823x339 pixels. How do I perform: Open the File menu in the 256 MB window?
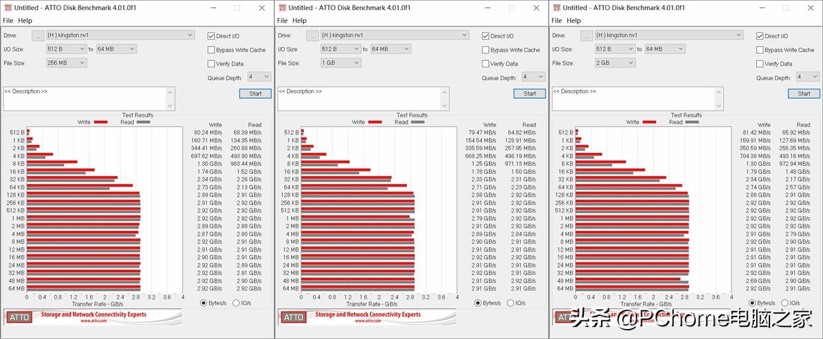pos(8,21)
